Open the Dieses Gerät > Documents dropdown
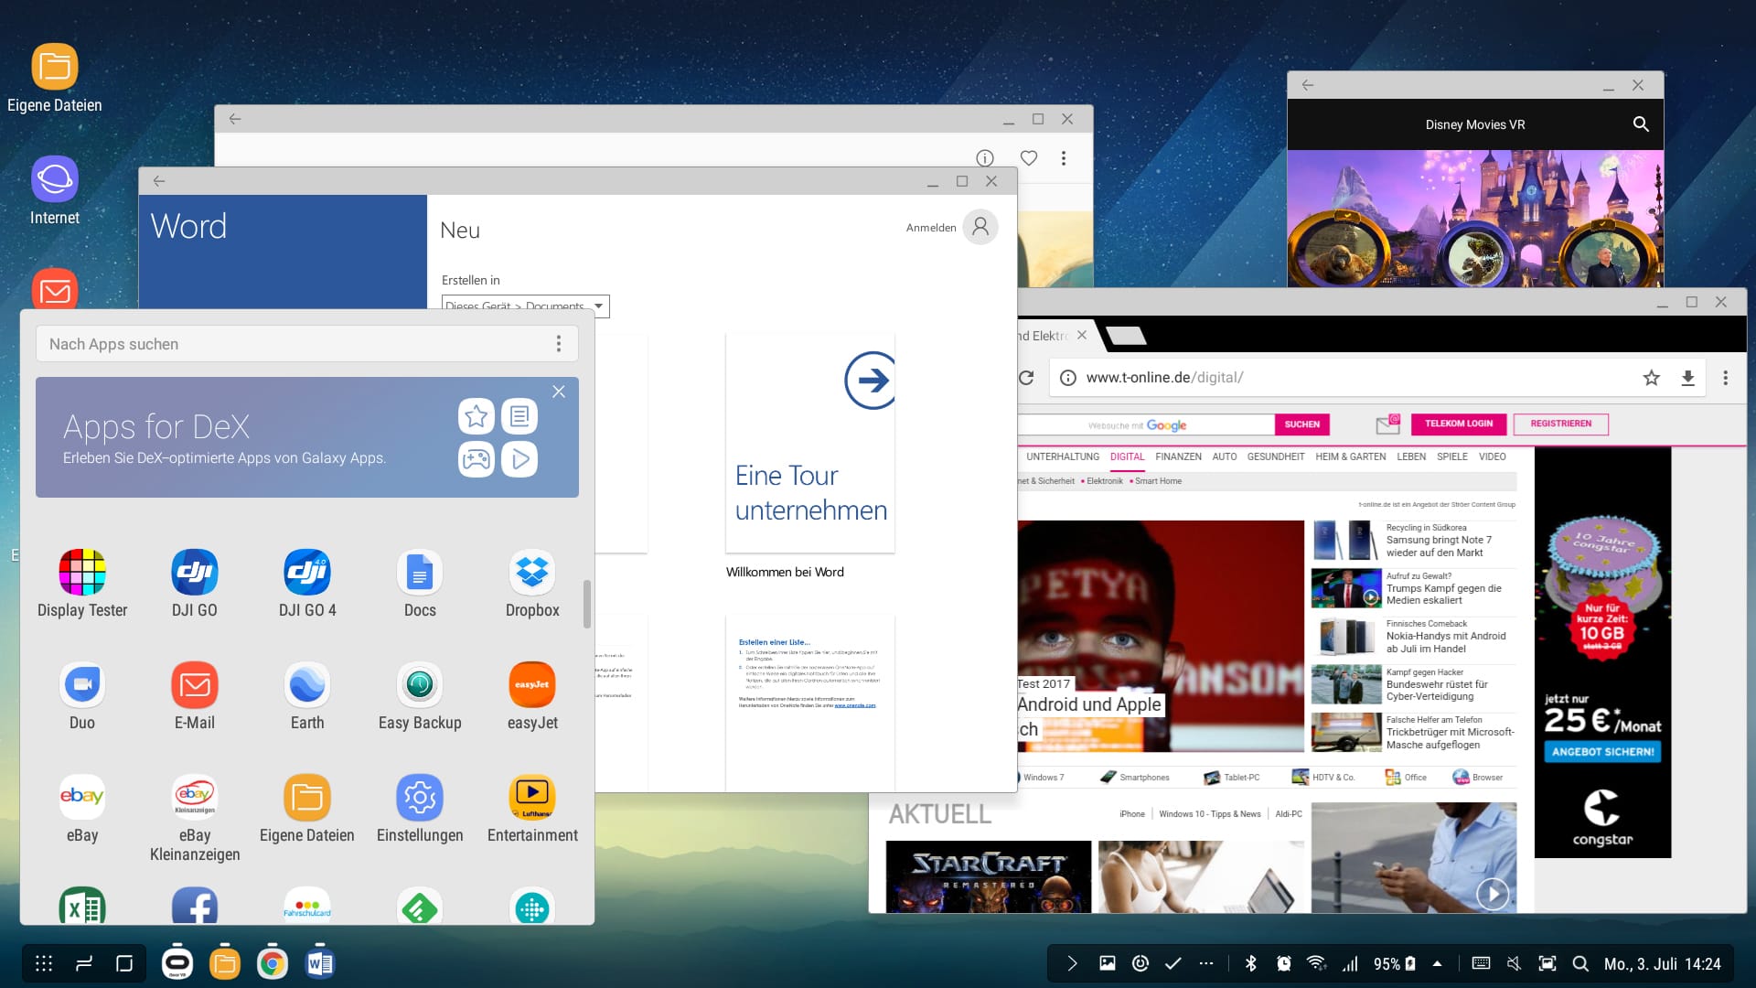 pos(525,306)
